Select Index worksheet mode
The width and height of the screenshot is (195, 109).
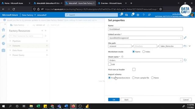(144, 52)
